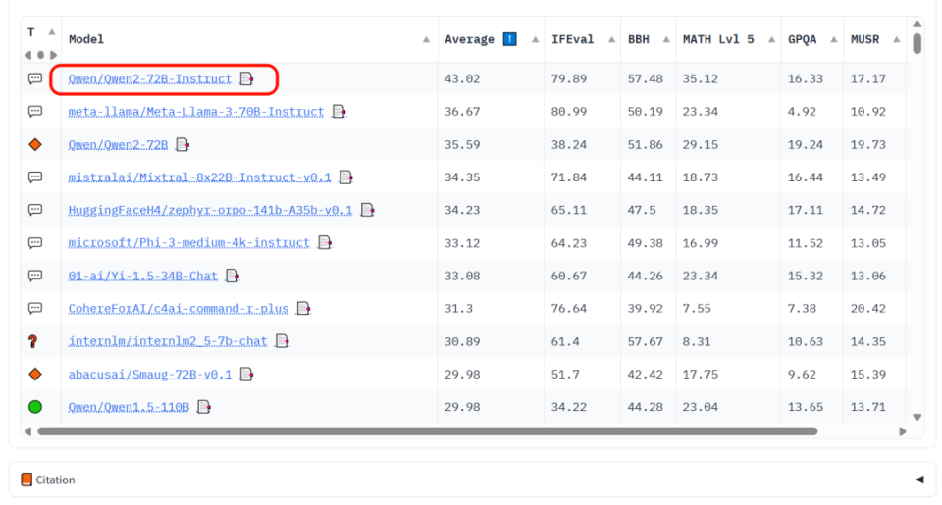Sort by the IFEval column arrow
The image size is (942, 505).
pos(611,39)
